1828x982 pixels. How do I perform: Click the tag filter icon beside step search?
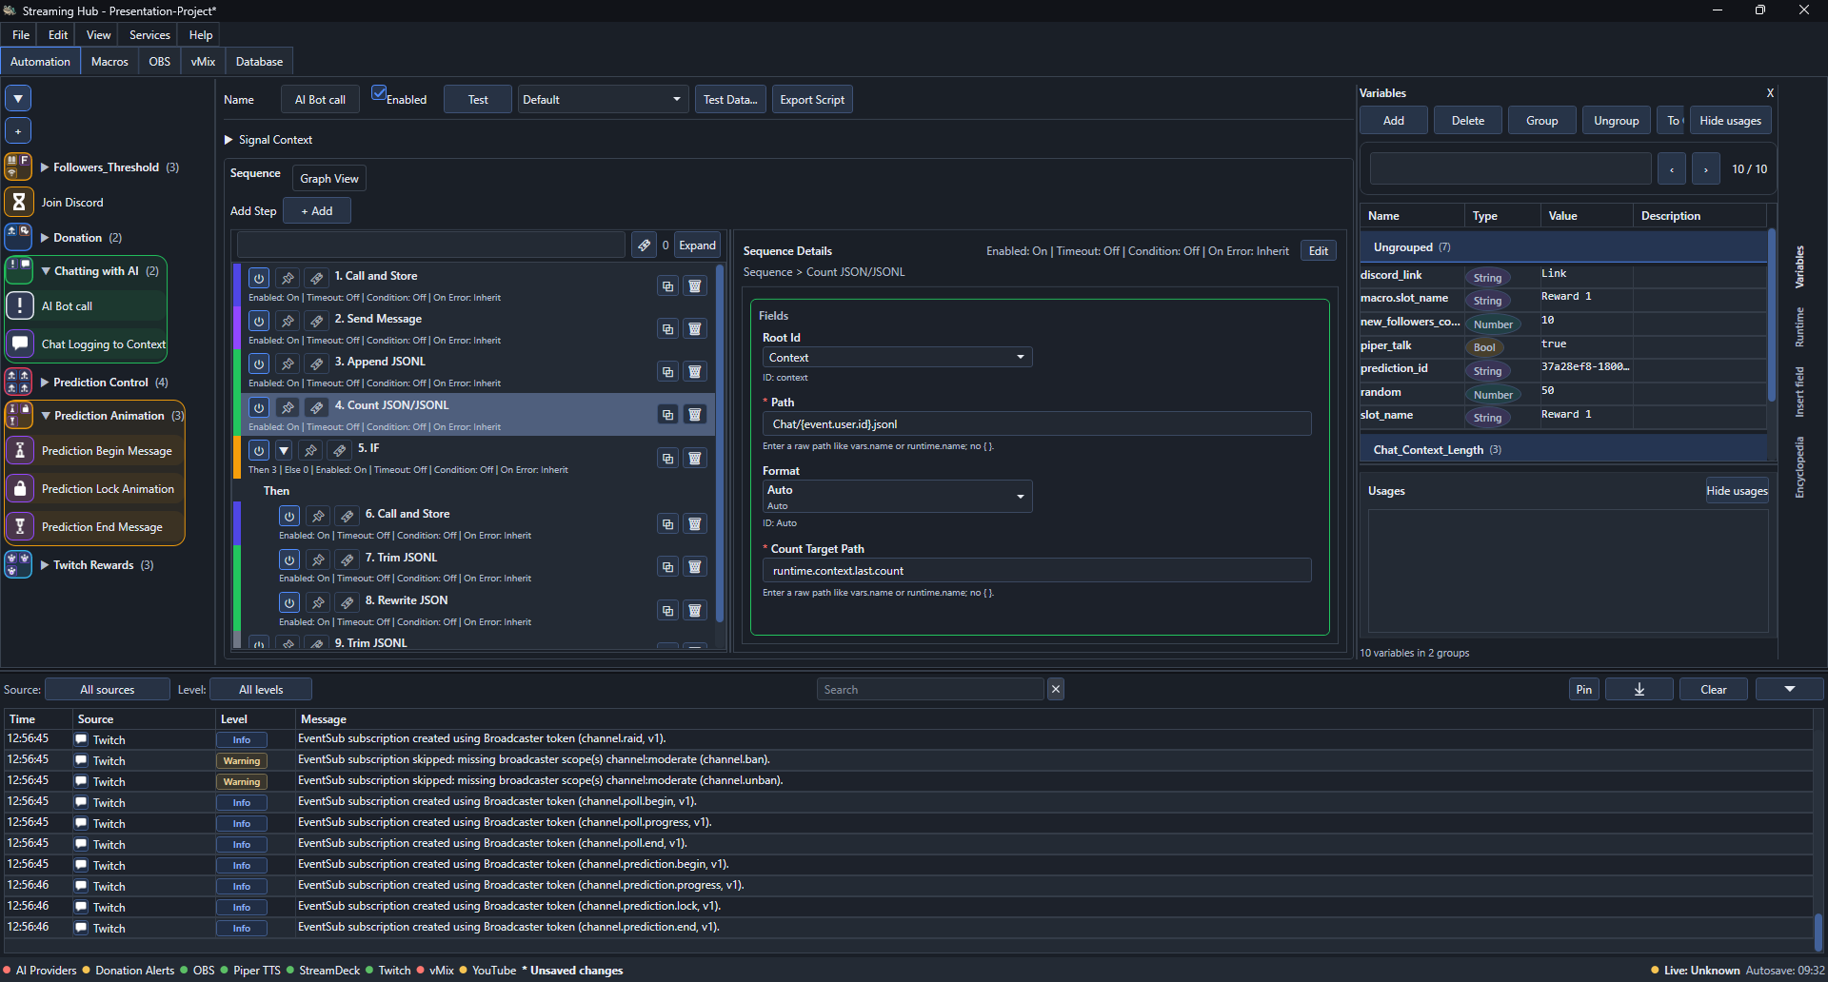tap(645, 245)
